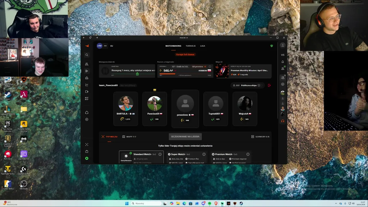Open the Premium Monthly Mission card
This screenshot has height=207, width=368.
[244, 71]
